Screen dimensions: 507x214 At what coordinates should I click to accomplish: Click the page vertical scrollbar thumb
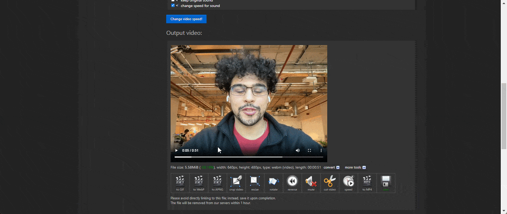(504, 116)
